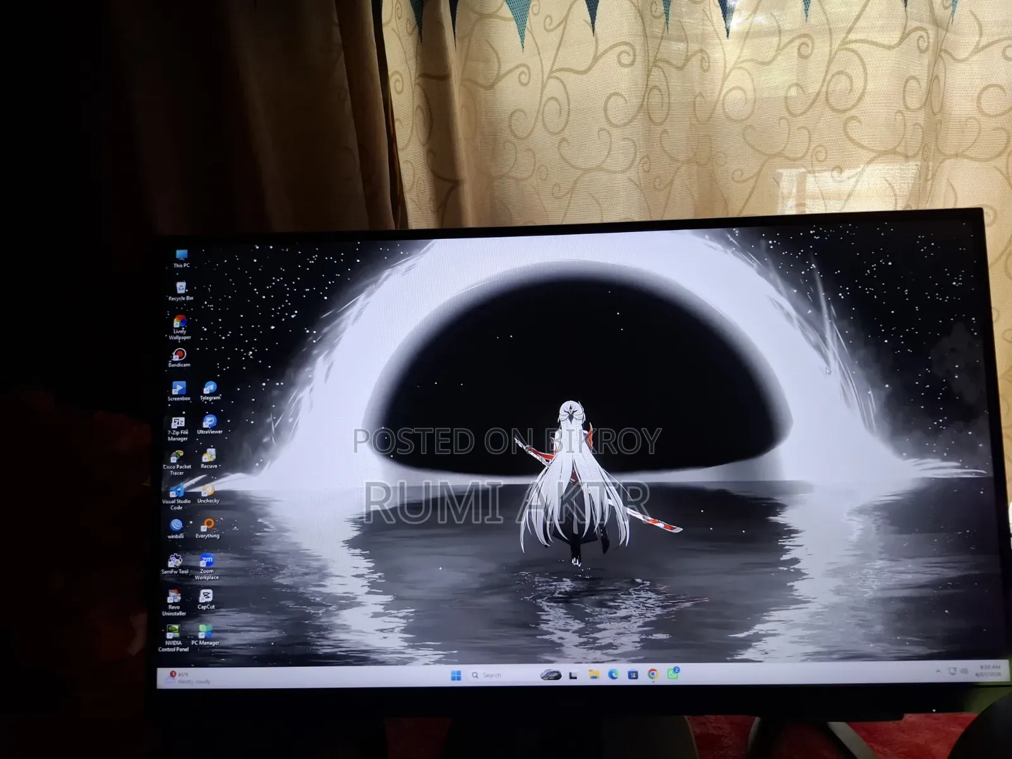Launch Microsoft Edge from the taskbar
The image size is (1012, 759).
click(613, 675)
